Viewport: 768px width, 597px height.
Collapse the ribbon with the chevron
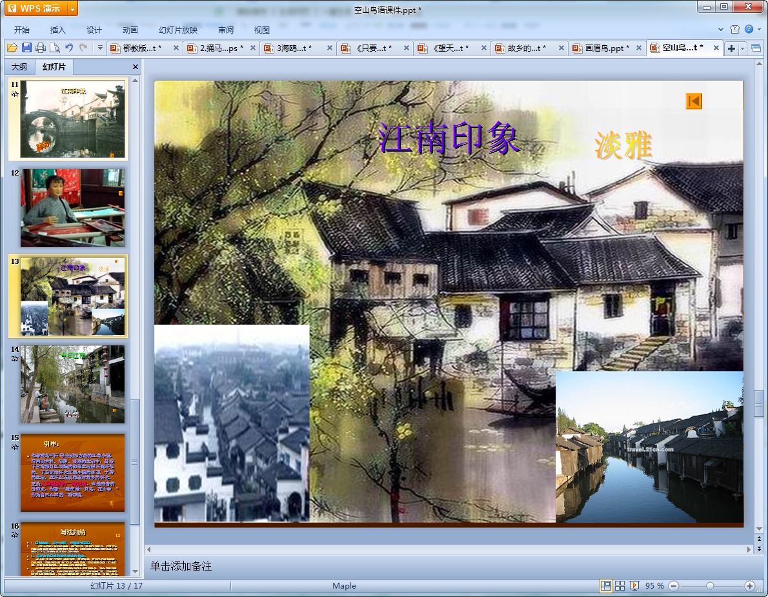(720, 30)
